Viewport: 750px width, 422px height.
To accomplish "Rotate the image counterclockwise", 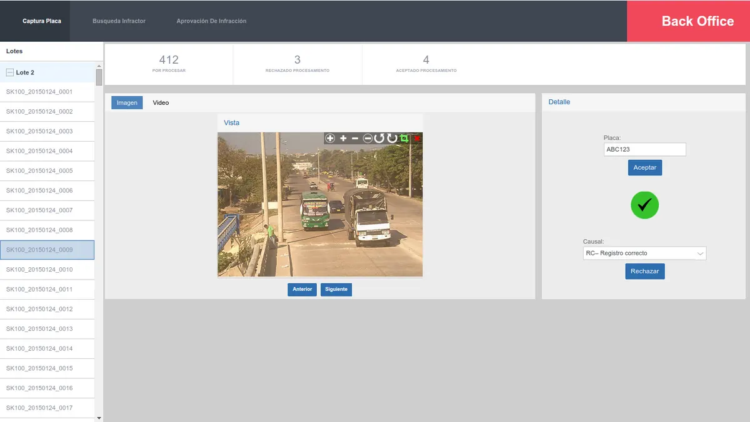I will point(379,138).
